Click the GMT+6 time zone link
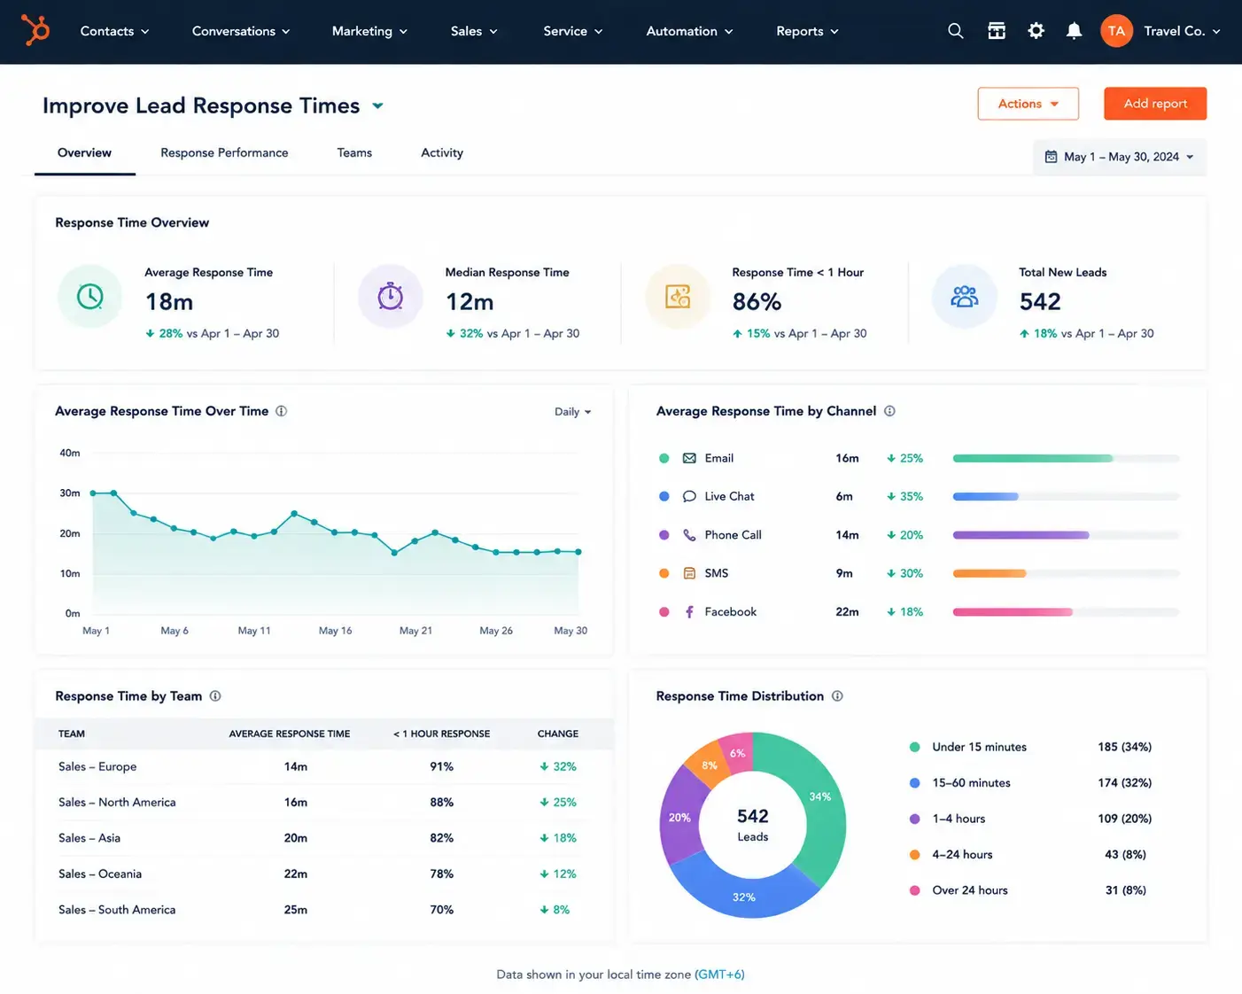The image size is (1242, 994). point(719,975)
